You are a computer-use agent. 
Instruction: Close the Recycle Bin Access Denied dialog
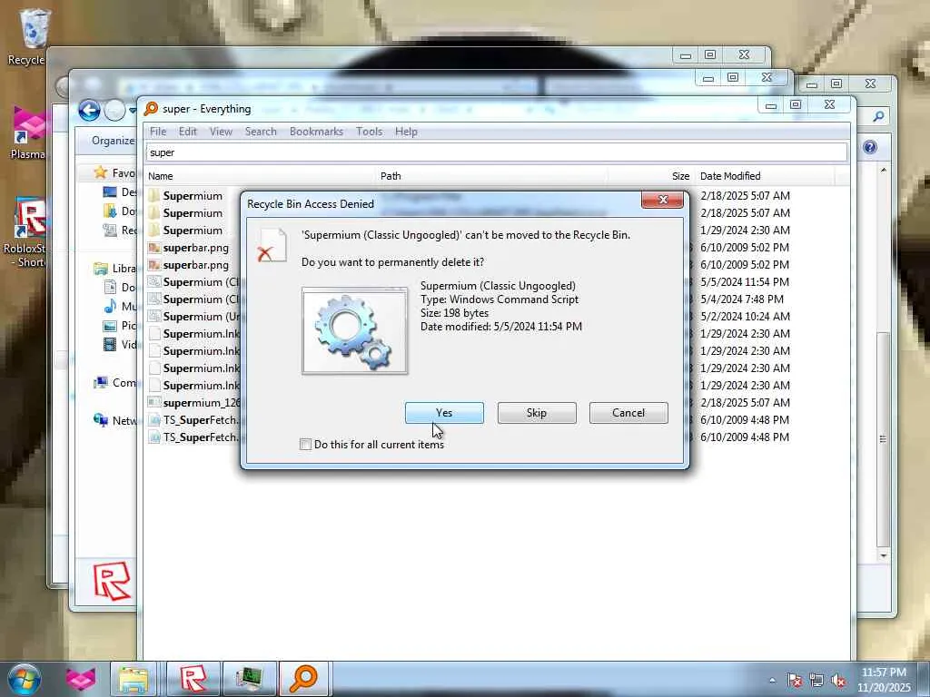[662, 200]
